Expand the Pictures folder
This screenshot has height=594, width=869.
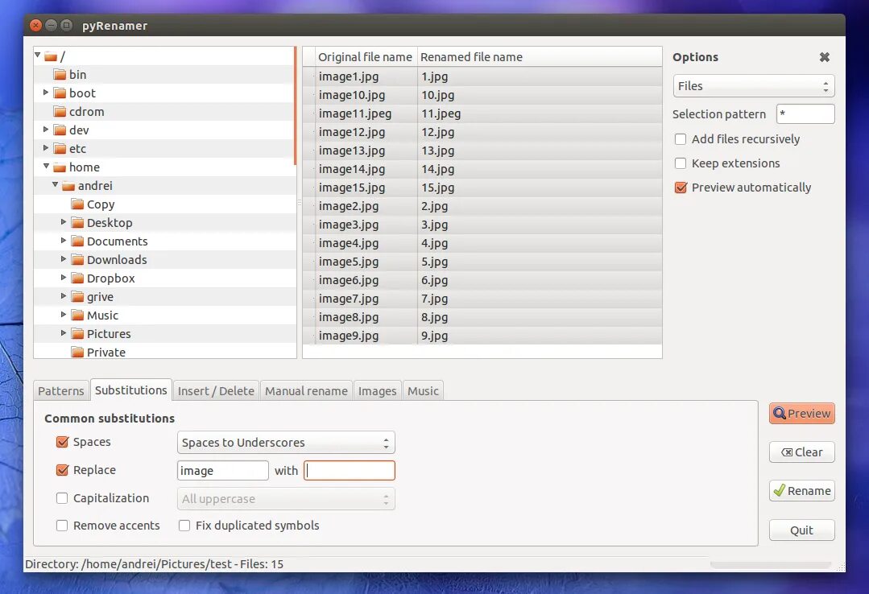pyautogui.click(x=64, y=333)
